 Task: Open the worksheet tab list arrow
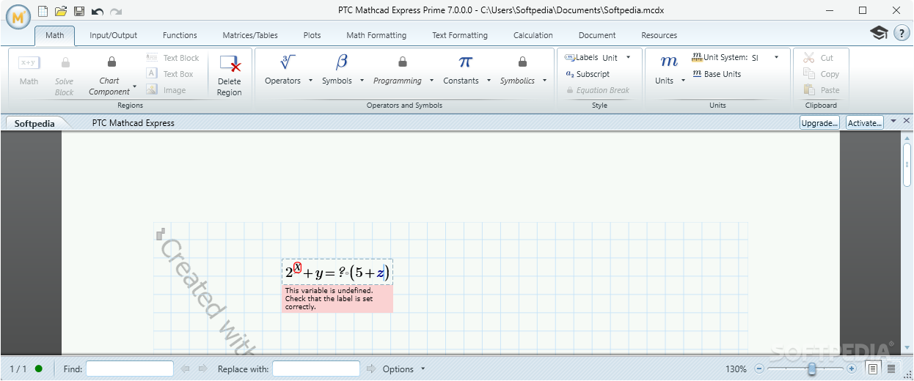click(x=893, y=122)
